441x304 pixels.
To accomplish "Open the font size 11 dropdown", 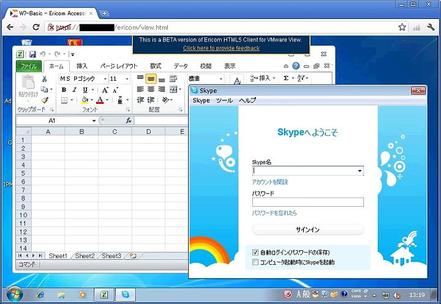I will (x=127, y=79).
